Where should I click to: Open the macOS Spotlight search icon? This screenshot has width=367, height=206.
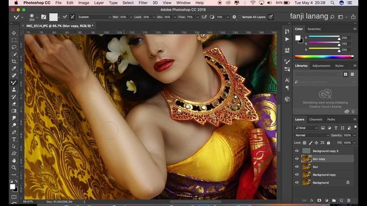pos(333,3)
